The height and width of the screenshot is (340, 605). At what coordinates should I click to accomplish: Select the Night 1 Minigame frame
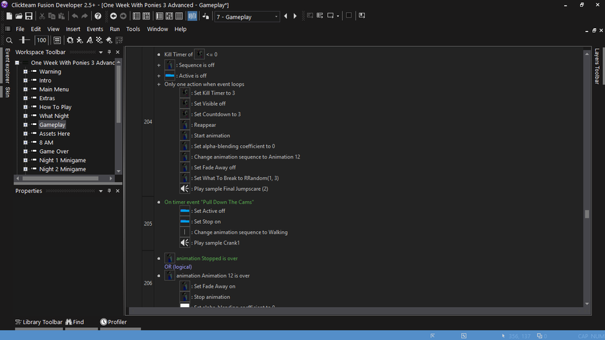pyautogui.click(x=63, y=161)
